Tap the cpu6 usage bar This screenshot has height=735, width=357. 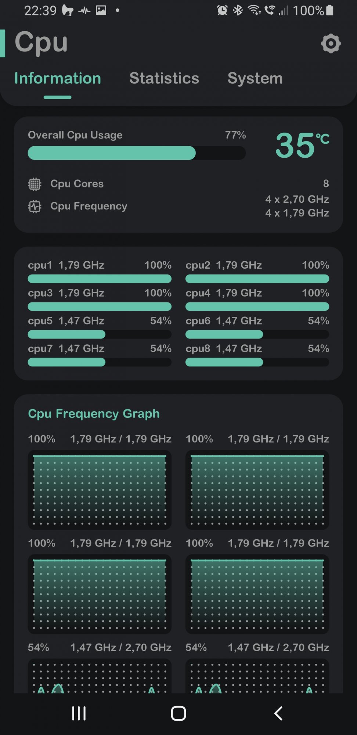pos(257,334)
